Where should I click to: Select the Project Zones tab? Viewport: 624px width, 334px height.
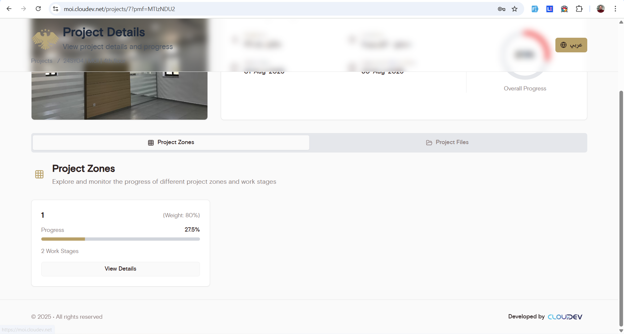171,142
